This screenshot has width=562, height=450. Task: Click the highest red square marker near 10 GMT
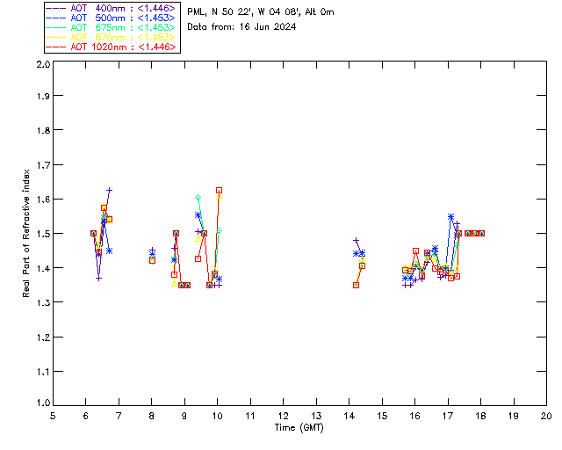219,190
